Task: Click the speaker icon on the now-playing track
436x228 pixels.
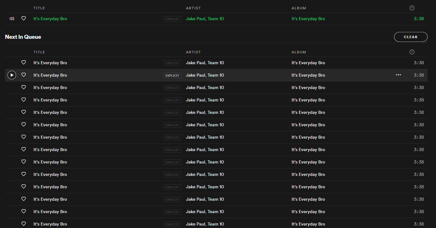Action: coord(12,19)
